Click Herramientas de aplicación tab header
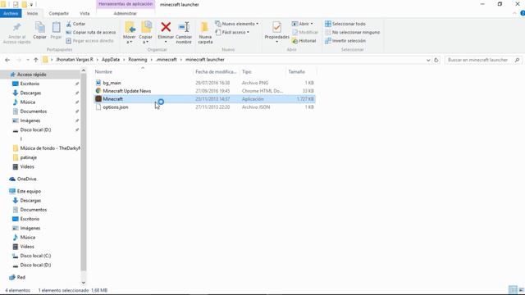525x295 pixels. [x=126, y=4]
